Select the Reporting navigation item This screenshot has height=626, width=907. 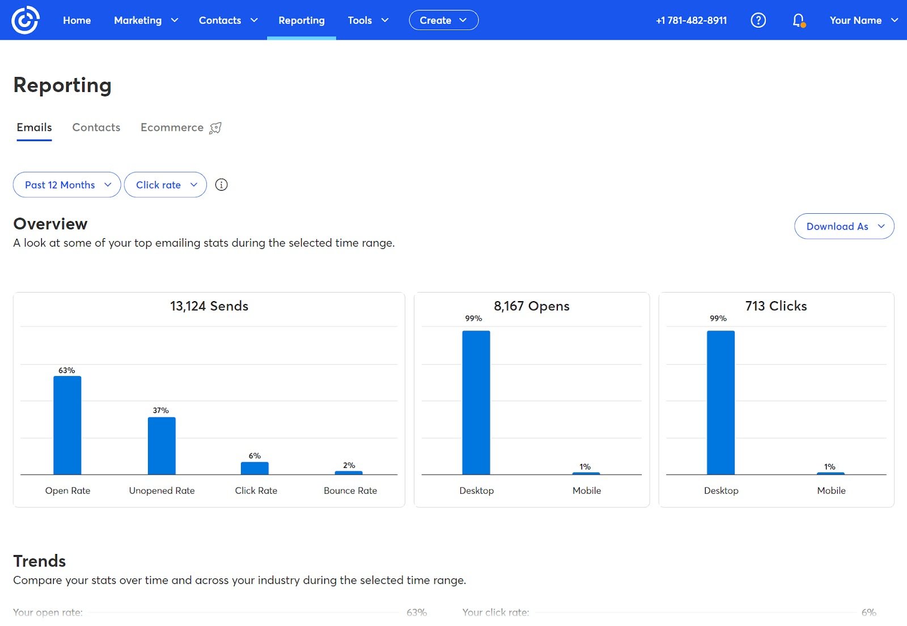pos(302,20)
